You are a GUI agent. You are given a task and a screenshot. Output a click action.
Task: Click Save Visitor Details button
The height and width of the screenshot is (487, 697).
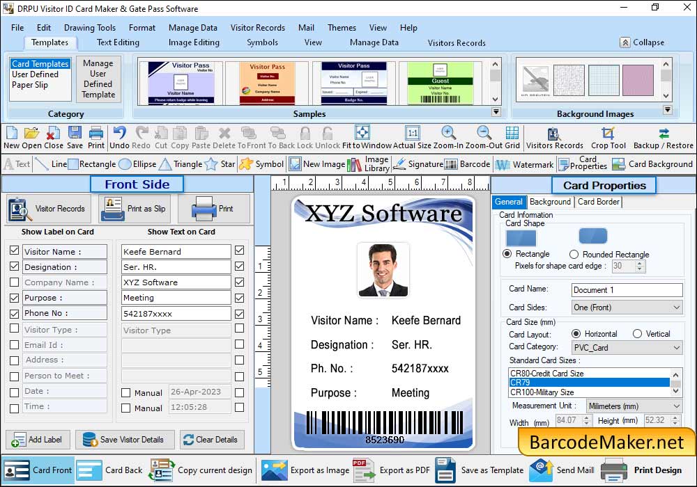tap(125, 440)
